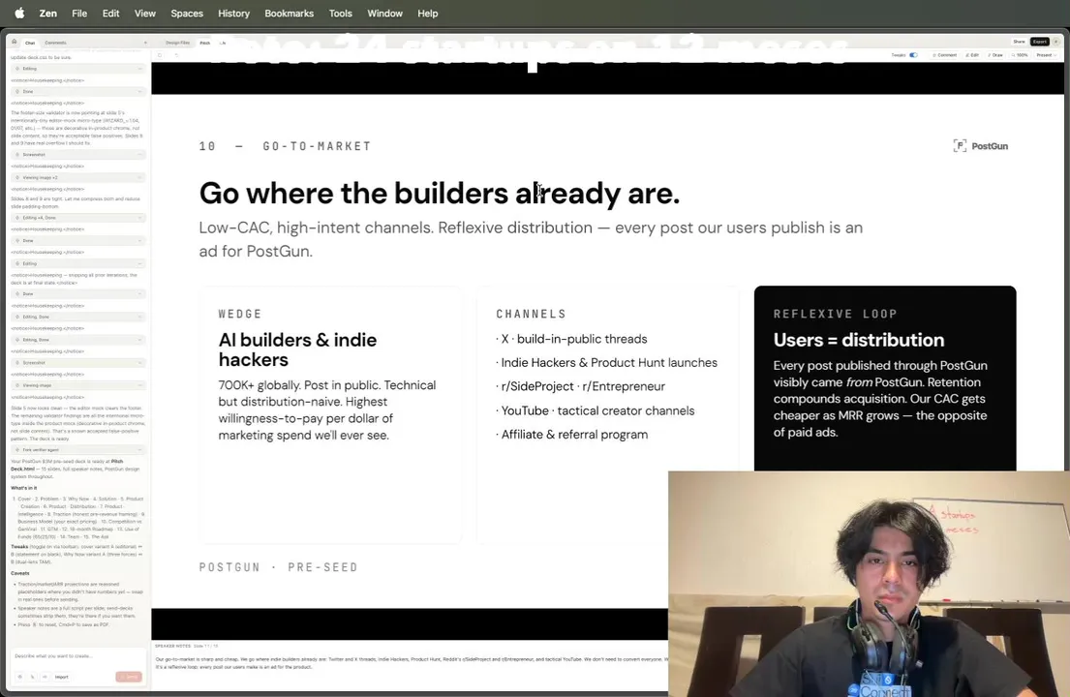Click the 'Caveats' heading in chat

coord(19,573)
